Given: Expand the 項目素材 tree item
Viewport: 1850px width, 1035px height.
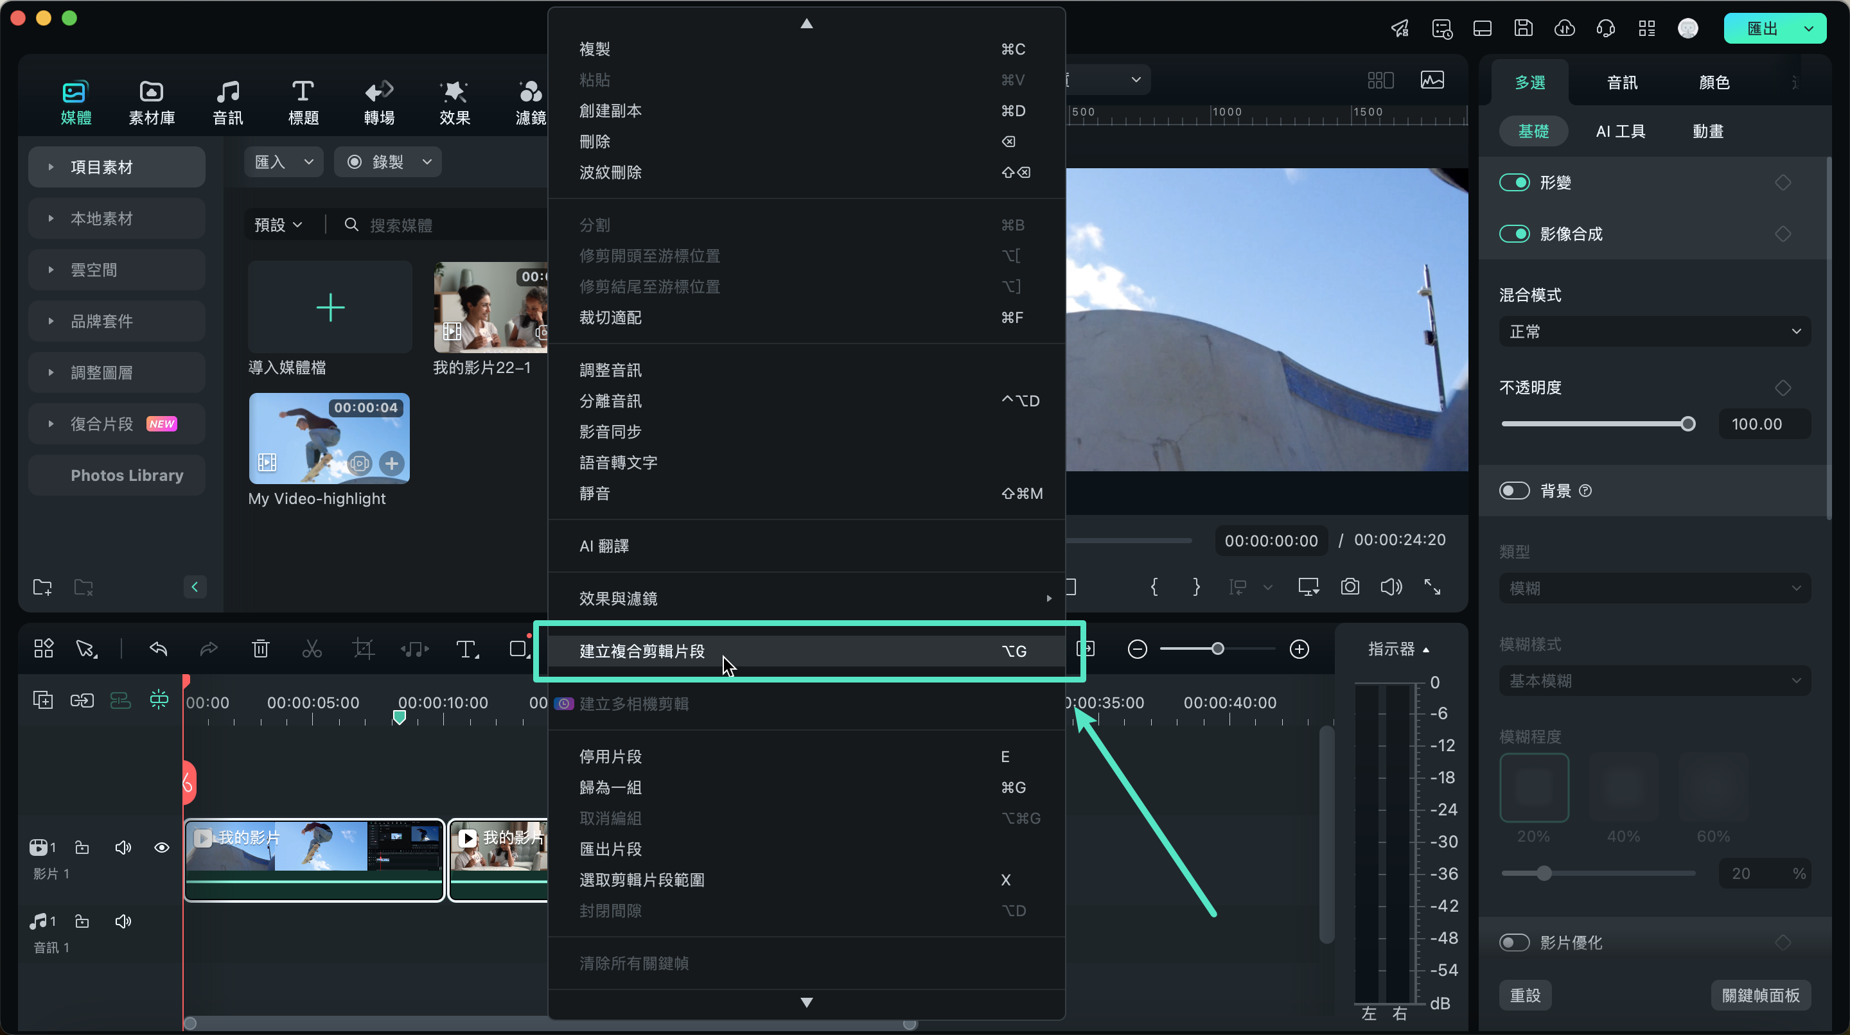Looking at the screenshot, I should (x=50, y=167).
